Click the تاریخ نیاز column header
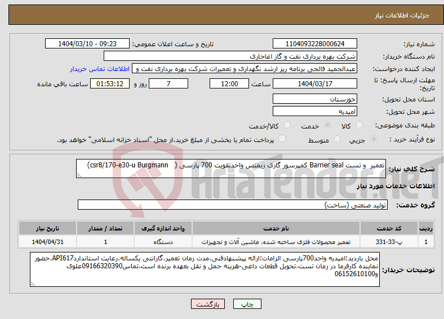Image resolution: width=444 pixels, height=319 pixels. pos(47,228)
